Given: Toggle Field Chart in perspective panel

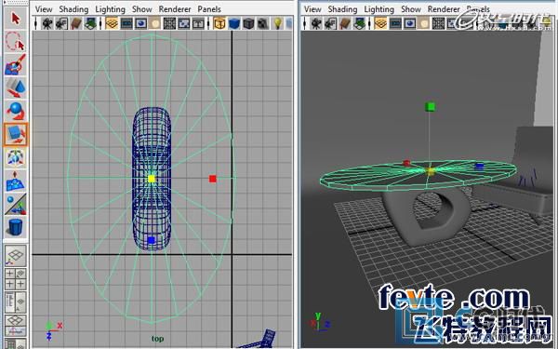Looking at the screenshot, I should coord(439,24).
